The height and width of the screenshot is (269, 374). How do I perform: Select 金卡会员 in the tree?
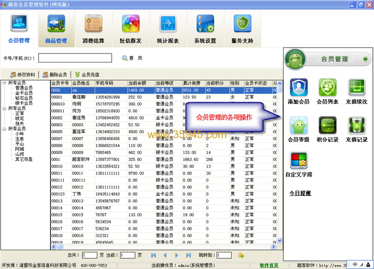pos(24,93)
